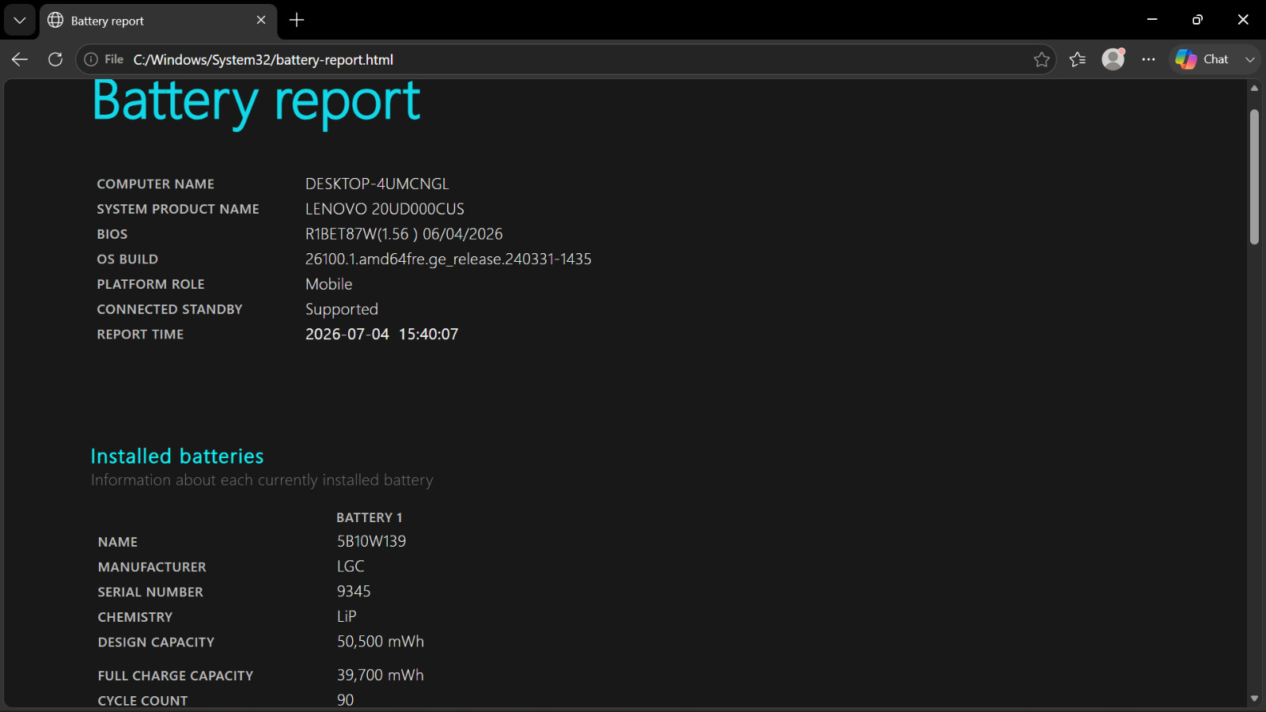The image size is (1266, 712).
Task: Click the REPORT TIME label
Action: coord(140,335)
